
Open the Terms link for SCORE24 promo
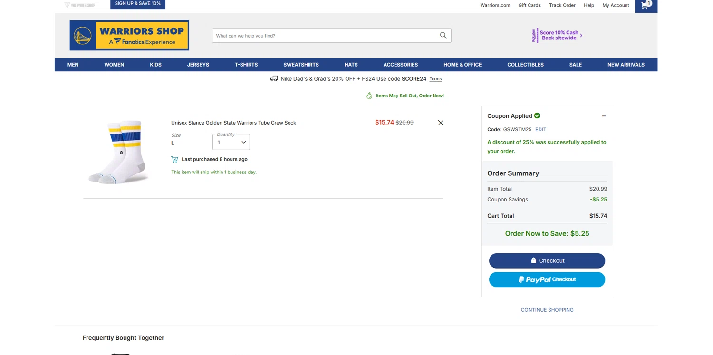(x=435, y=79)
